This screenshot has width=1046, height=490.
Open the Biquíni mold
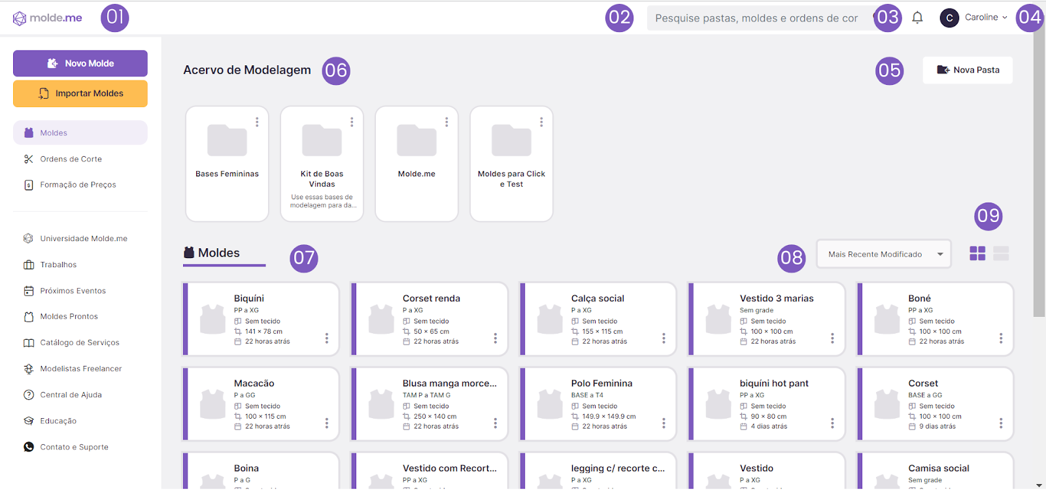click(x=261, y=319)
